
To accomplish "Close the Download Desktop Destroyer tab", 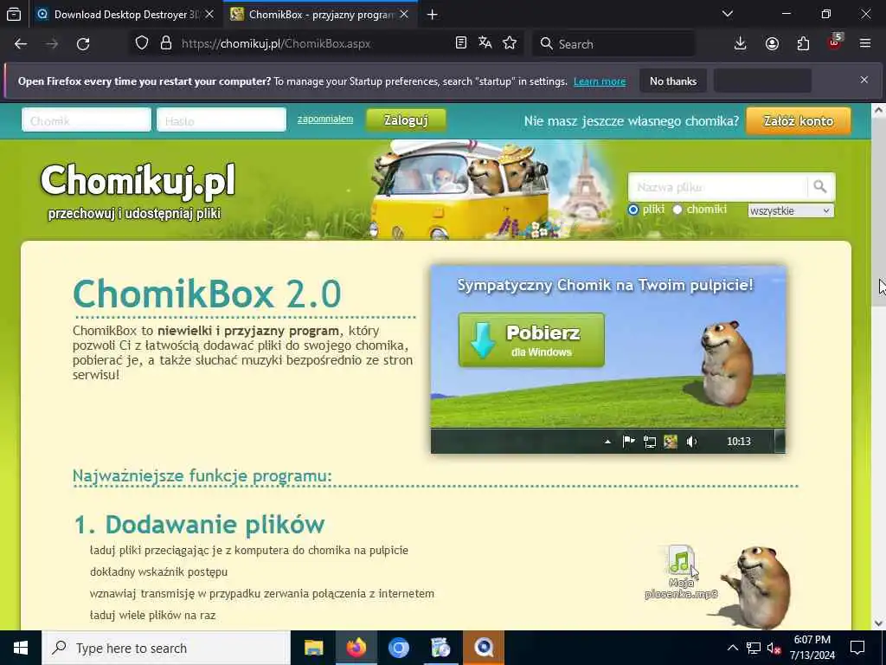I will pyautogui.click(x=209, y=15).
